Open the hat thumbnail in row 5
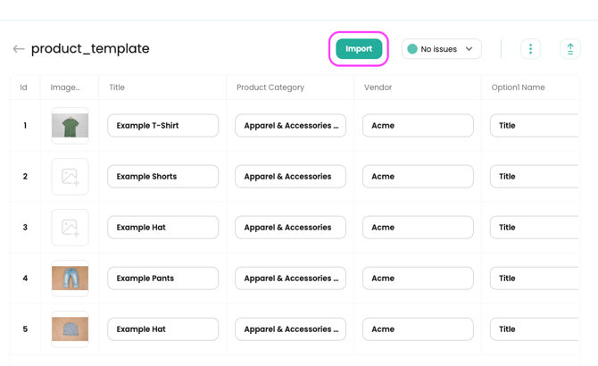The height and width of the screenshot is (366, 598). (x=70, y=329)
